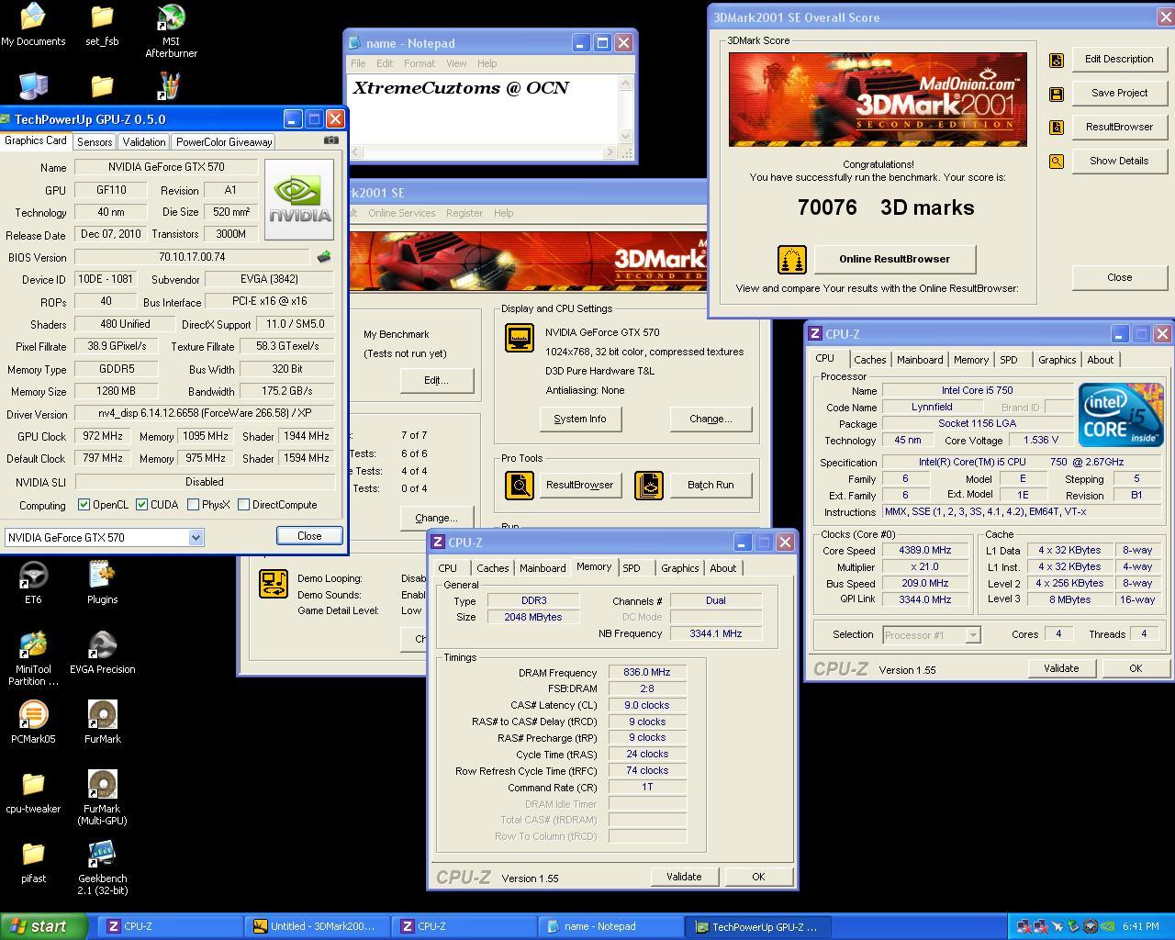Toggle the OpenCL checkbox in GPU-Z
Viewport: 1175px width, 940px height.
click(x=84, y=504)
